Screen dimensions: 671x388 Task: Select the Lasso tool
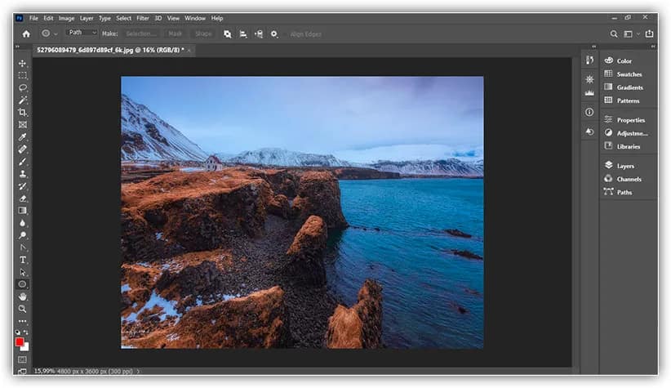pos(22,87)
